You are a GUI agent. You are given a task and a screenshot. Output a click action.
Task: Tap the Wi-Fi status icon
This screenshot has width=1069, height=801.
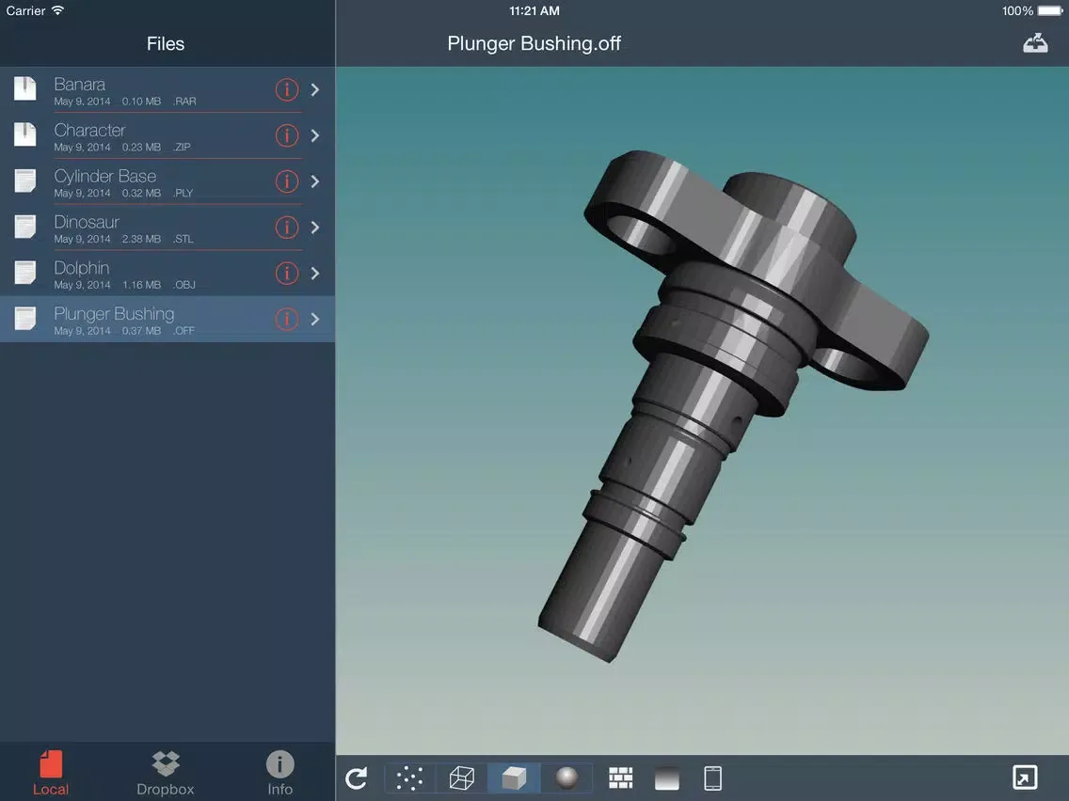coord(58,10)
